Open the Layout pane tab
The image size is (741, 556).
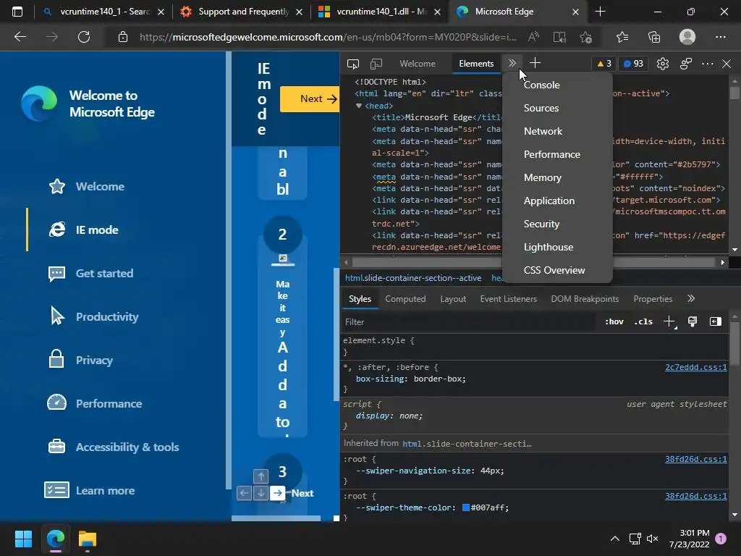click(x=453, y=299)
